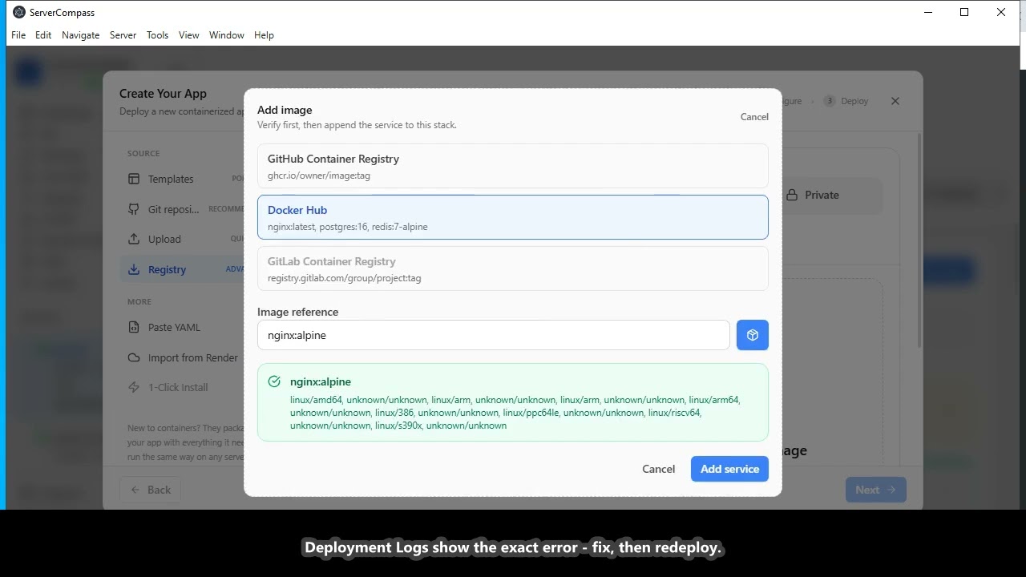Select Registry source in sidebar
The image size is (1026, 577).
tap(183, 269)
